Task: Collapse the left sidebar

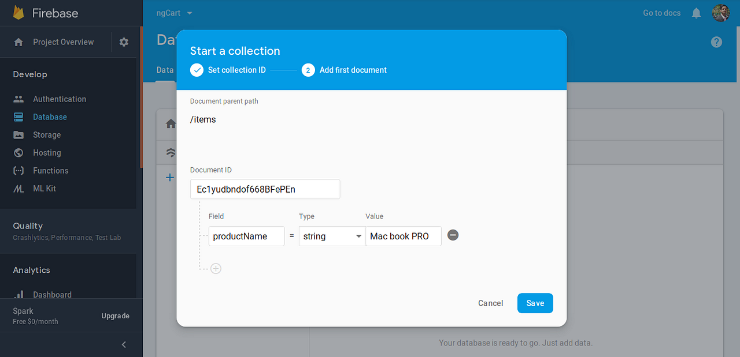Action: click(123, 344)
